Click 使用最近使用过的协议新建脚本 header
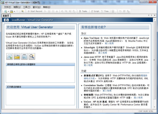This screenshot has width=158, height=114. pyautogui.click(x=40, y=65)
